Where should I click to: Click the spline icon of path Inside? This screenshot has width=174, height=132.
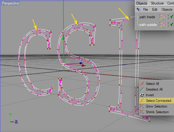162,17
